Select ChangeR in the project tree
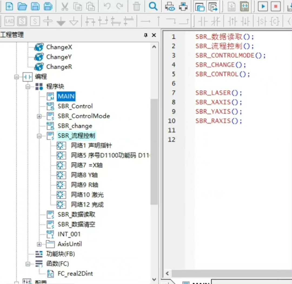The height and width of the screenshot is (284, 292). [x=59, y=67]
